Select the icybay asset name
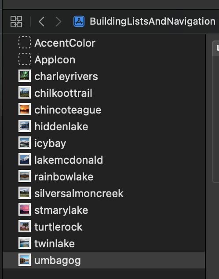Screen dimensions: 219x279 click(50, 143)
